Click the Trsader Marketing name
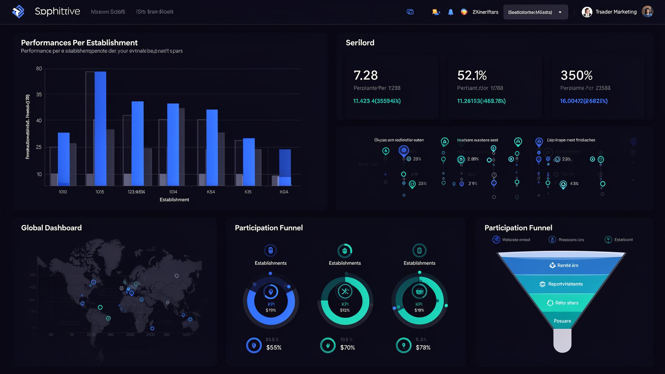Screen dimensions: 665x374 (x=616, y=12)
